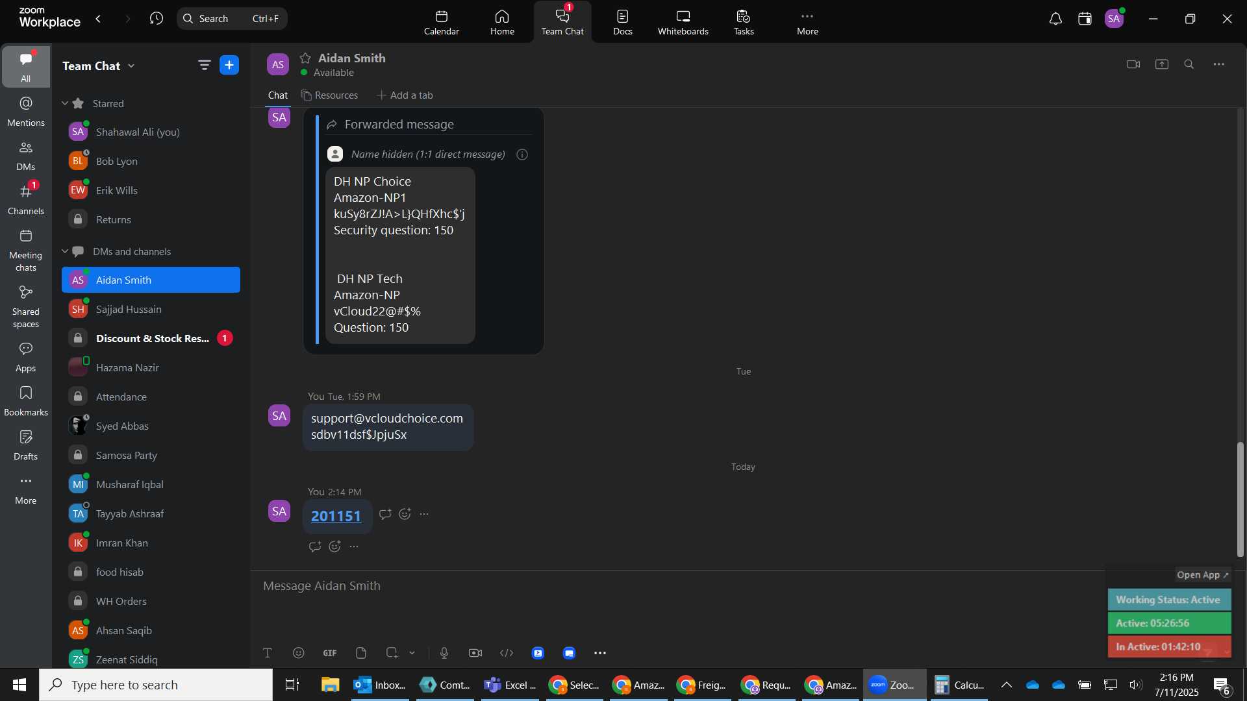Screen dimensions: 1247x701
Task: Open the SA profile avatar menu
Action: (1114, 19)
